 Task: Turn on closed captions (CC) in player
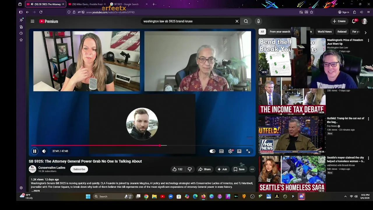221,151
